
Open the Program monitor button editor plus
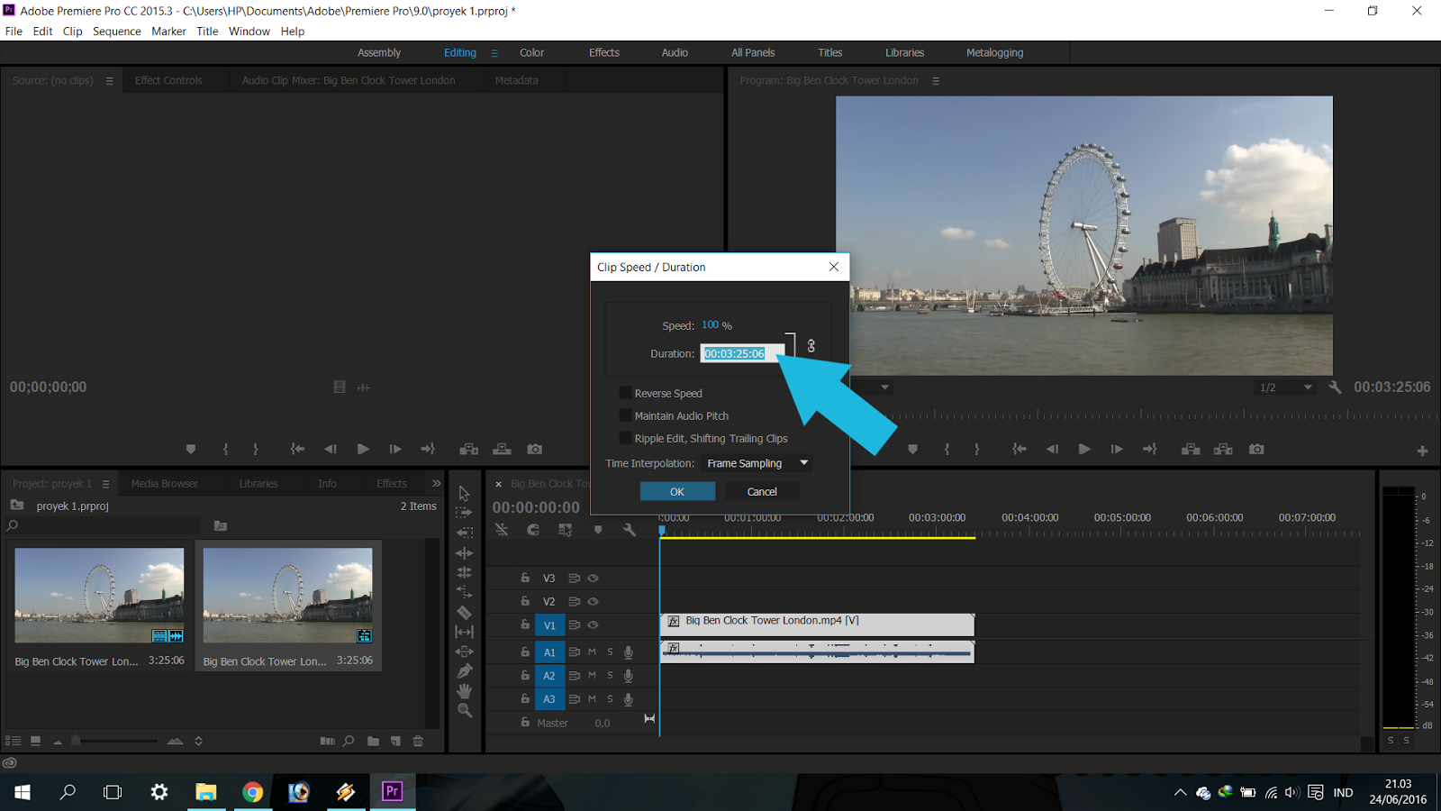pos(1422,451)
